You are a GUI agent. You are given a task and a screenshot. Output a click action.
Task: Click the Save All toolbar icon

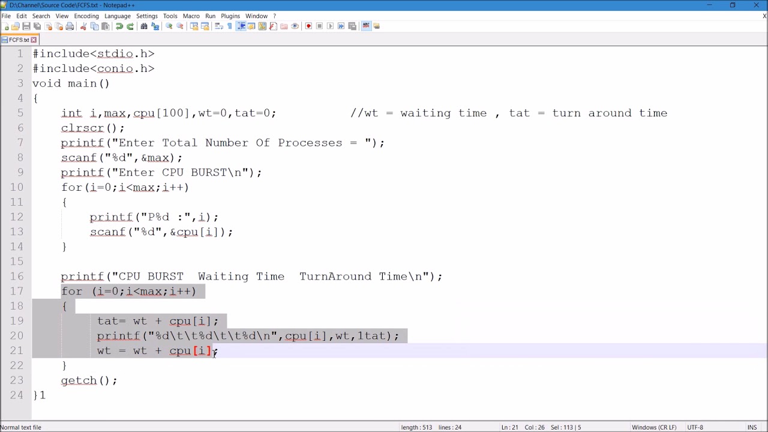tap(37, 26)
